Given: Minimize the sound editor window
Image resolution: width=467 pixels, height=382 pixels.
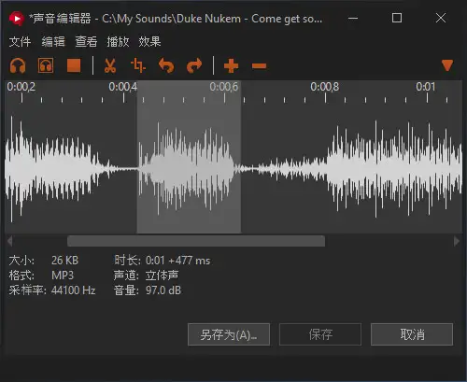Looking at the screenshot, I should pos(353,18).
